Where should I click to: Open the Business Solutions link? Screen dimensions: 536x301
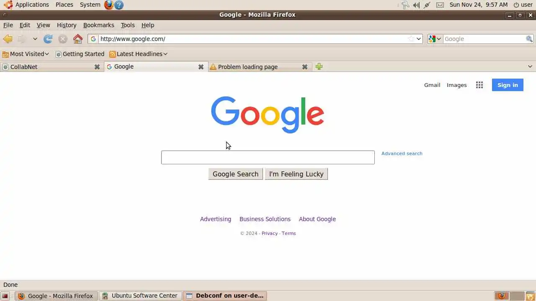265,219
